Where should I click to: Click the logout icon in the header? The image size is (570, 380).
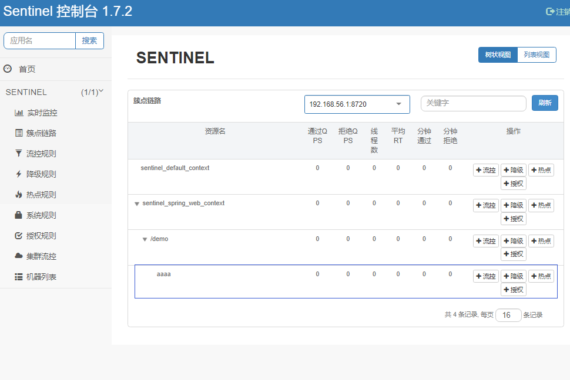550,12
